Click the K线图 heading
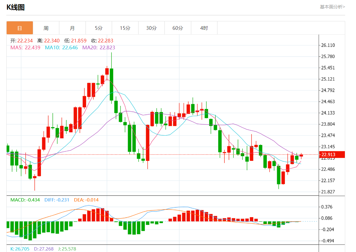Screen dimensions: 356x252 [x=16, y=8]
